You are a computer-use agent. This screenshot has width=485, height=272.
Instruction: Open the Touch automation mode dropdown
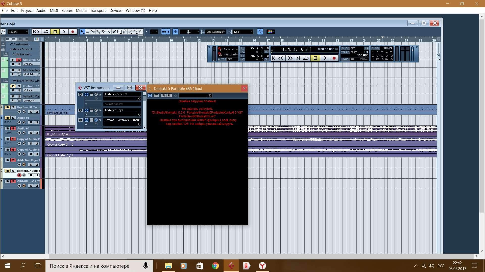[x=18, y=32]
